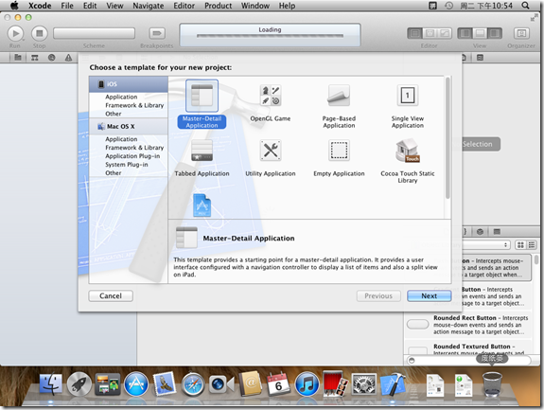Open the Trash in the Dock
Screen dimensions: 544x410
tap(492, 384)
